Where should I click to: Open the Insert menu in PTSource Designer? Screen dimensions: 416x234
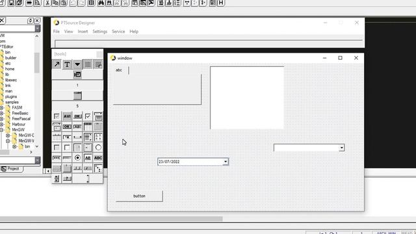(x=83, y=31)
